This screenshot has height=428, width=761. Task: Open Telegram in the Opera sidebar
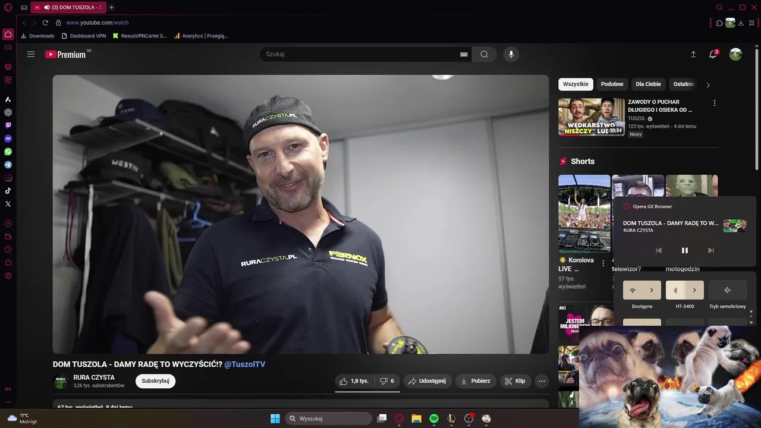[8, 165]
